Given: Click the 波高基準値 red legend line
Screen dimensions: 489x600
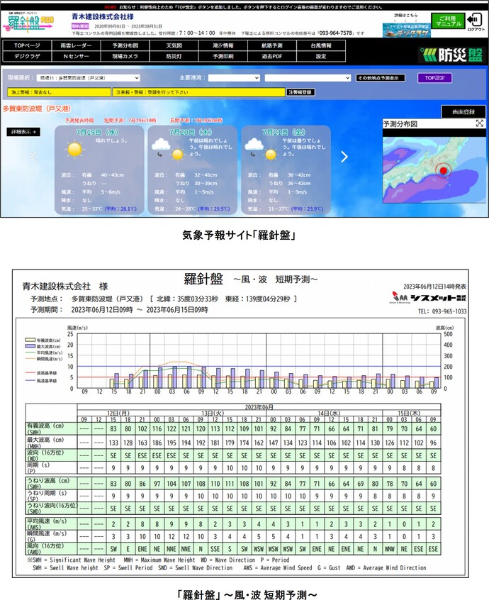Looking at the screenshot, I should [x=30, y=372].
